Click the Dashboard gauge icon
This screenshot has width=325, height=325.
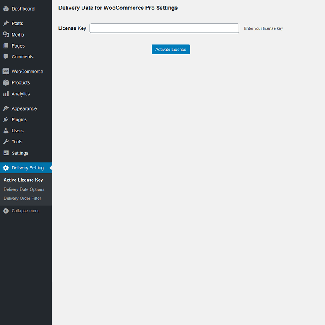coord(6,9)
